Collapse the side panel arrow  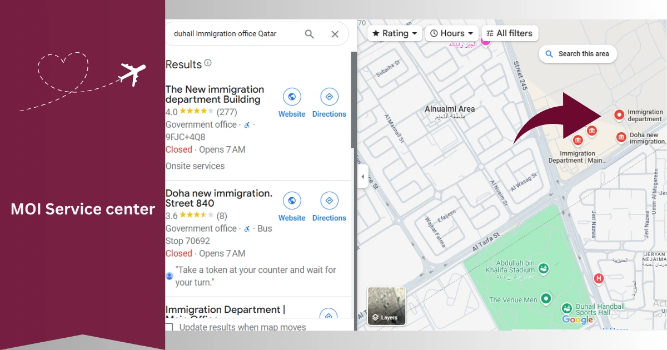[363, 177]
